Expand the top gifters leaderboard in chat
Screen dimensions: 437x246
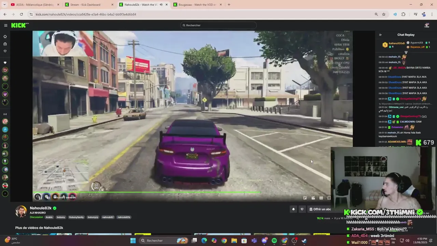[406, 52]
